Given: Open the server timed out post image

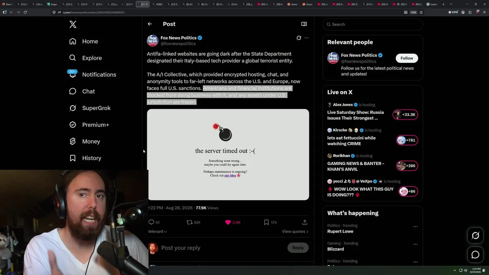Looking at the screenshot, I should click(x=228, y=155).
